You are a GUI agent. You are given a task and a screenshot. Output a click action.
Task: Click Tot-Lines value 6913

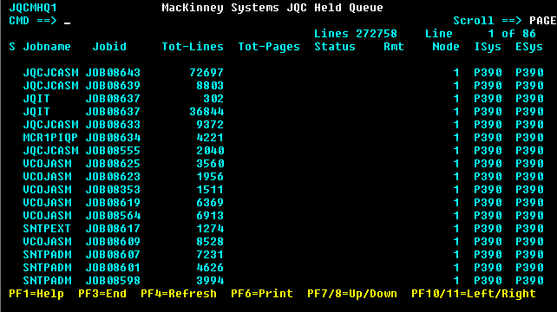point(210,216)
